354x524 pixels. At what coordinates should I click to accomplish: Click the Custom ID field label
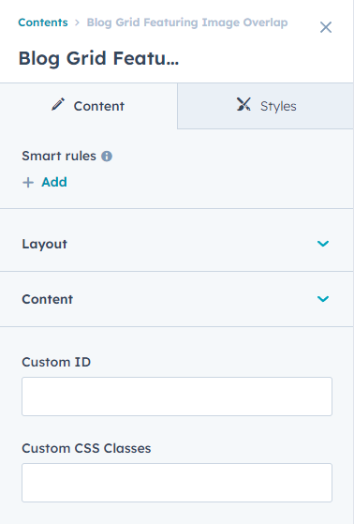[56, 362]
